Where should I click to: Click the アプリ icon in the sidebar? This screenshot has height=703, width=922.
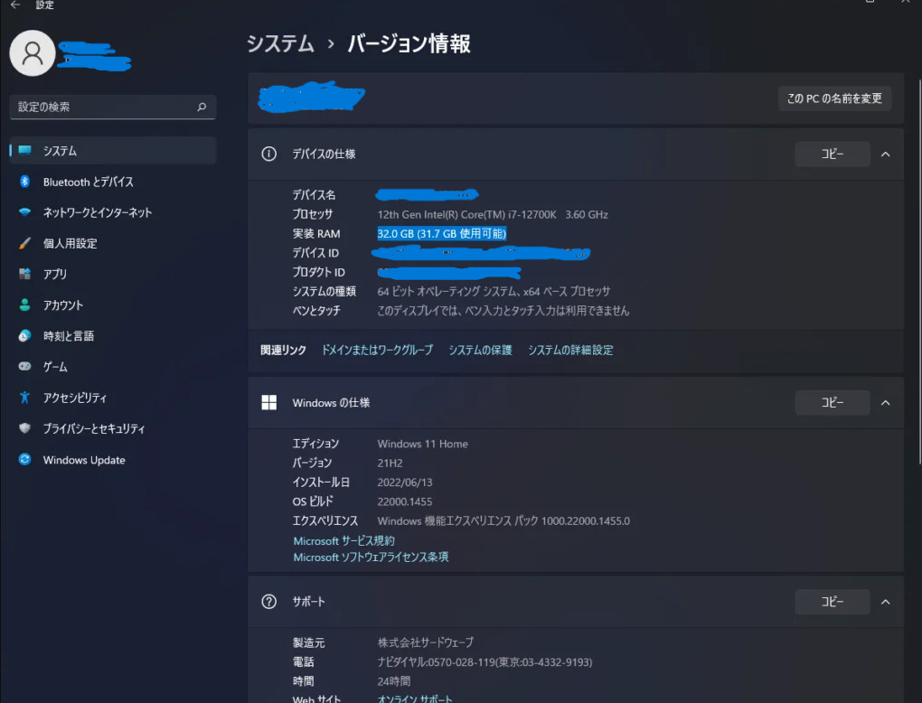(24, 274)
